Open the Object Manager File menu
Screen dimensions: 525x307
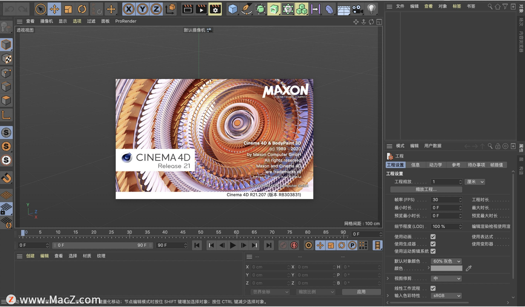[x=400, y=6]
